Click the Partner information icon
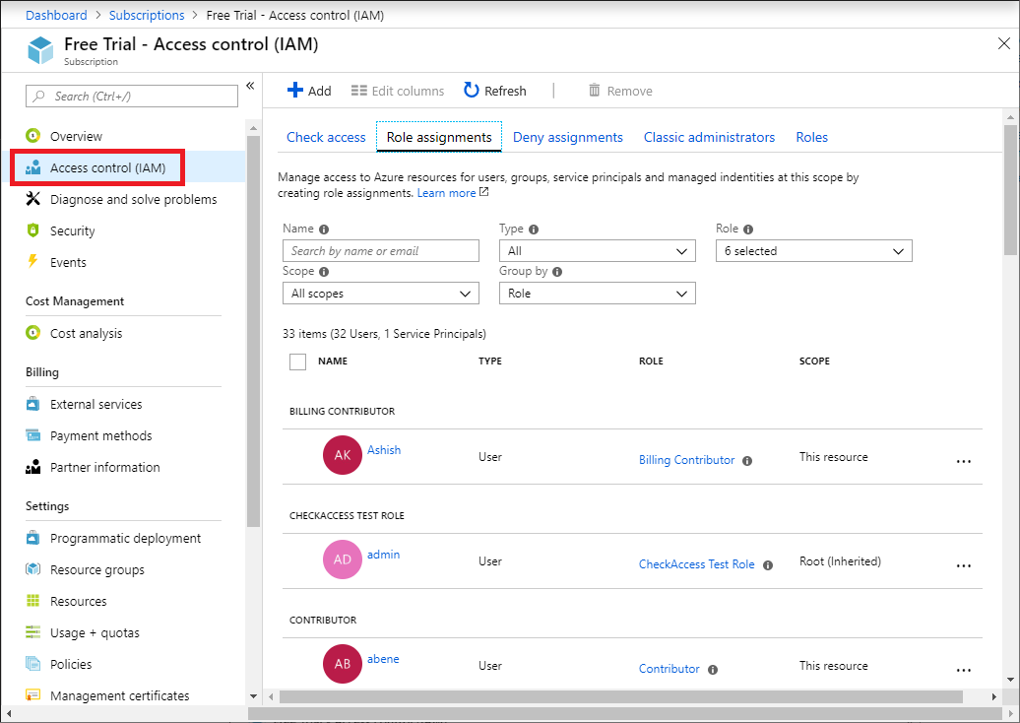The width and height of the screenshot is (1020, 723). click(x=33, y=467)
